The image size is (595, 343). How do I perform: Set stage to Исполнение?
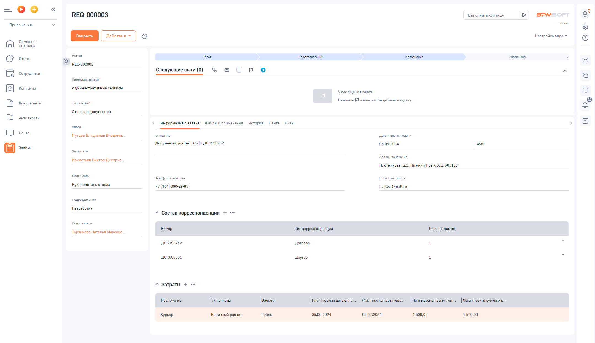point(414,57)
